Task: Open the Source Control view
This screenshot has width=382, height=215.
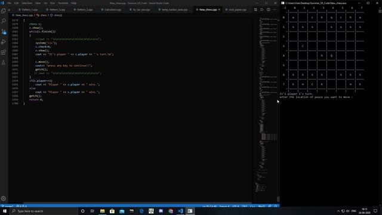Action: (x=4, y=32)
